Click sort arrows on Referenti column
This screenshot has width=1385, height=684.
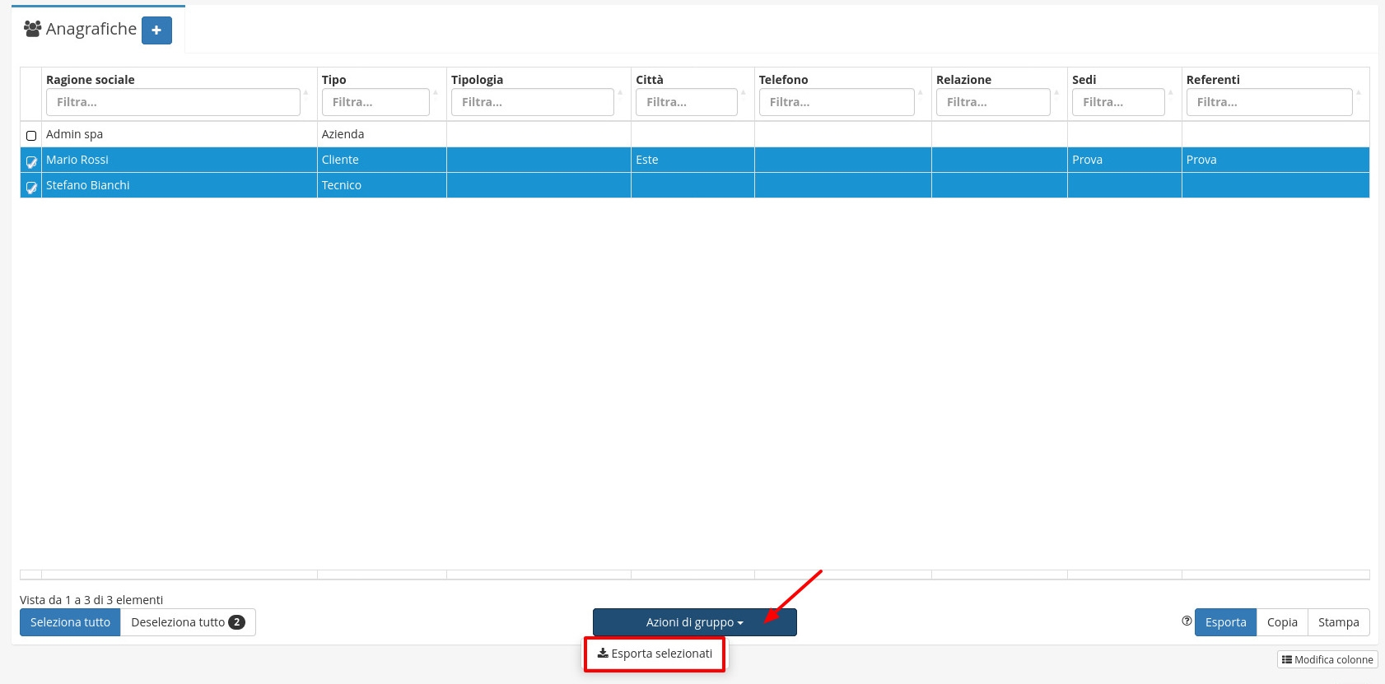1359,92
